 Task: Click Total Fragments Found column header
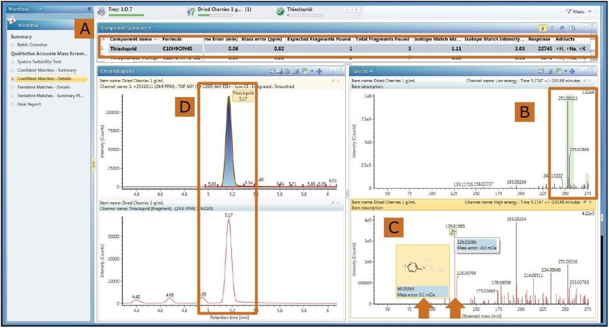(383, 39)
